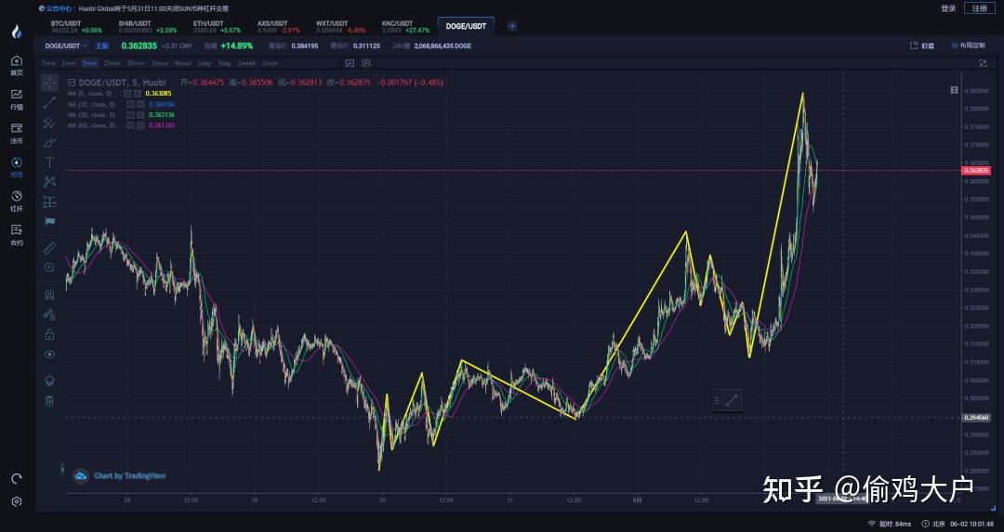Open the 法币 fiat sidebar item

(17, 133)
